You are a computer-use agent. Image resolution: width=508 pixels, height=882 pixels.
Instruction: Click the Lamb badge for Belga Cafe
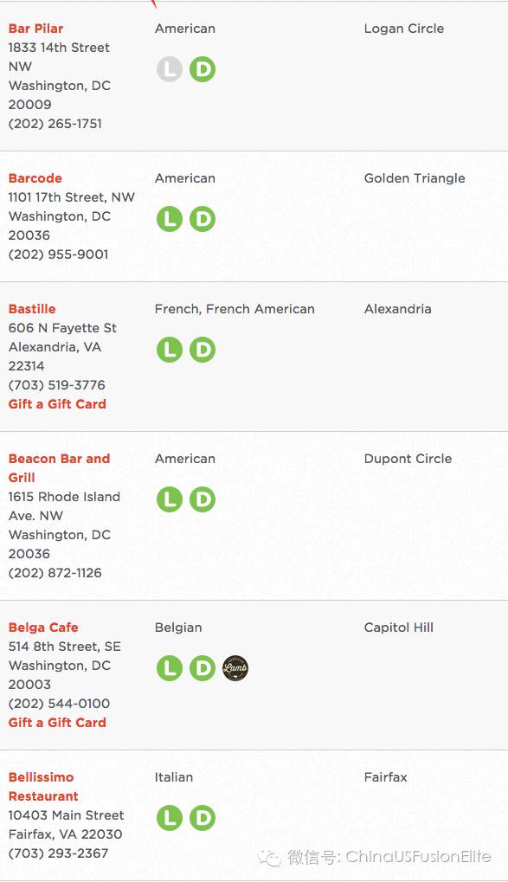[235, 667]
